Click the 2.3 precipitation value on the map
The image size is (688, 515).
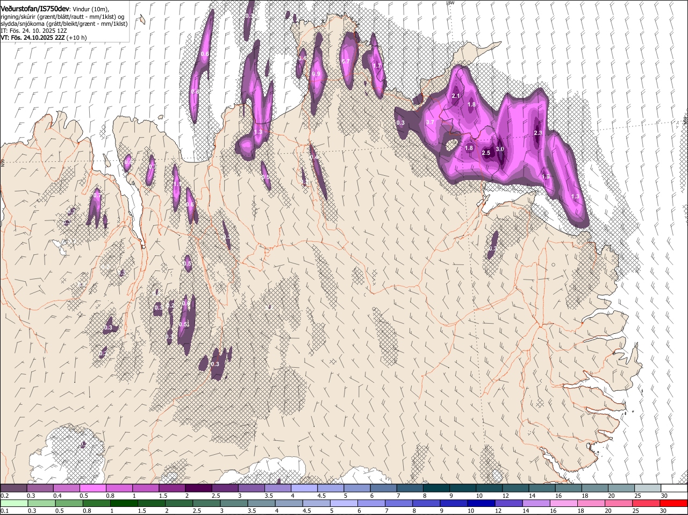click(x=537, y=133)
